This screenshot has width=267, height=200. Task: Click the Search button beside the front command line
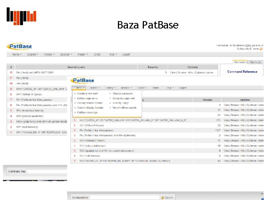click(167, 198)
